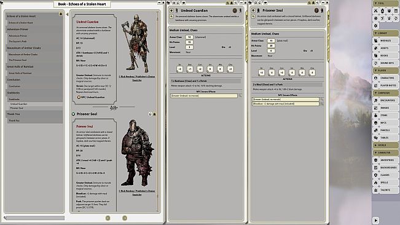Click the Prisoner Soul sheet token portrait

[316, 10]
